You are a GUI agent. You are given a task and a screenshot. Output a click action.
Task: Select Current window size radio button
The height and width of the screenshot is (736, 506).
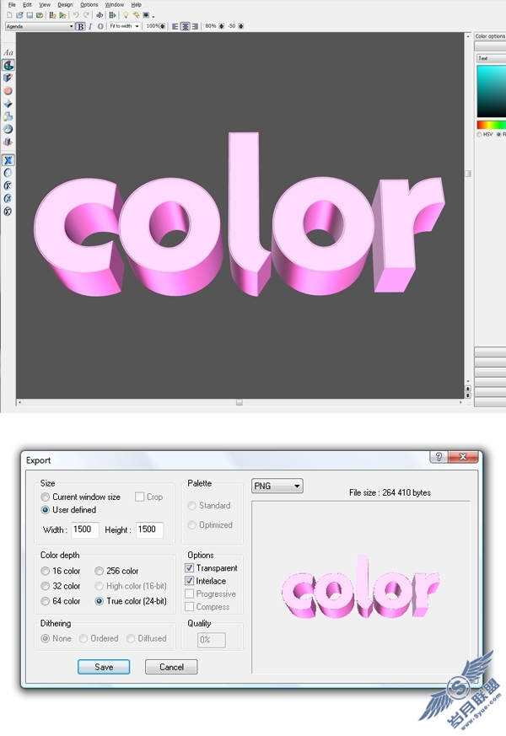[x=45, y=497]
